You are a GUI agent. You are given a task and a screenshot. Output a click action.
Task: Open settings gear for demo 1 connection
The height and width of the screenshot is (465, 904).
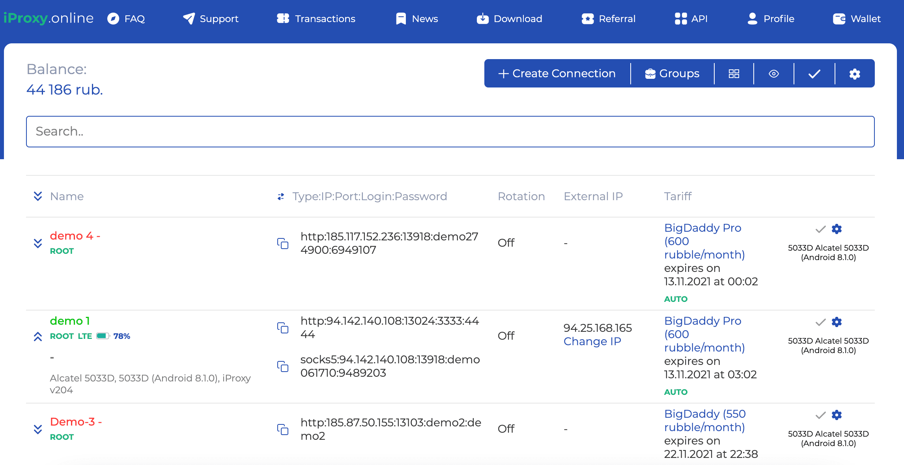pyautogui.click(x=837, y=322)
